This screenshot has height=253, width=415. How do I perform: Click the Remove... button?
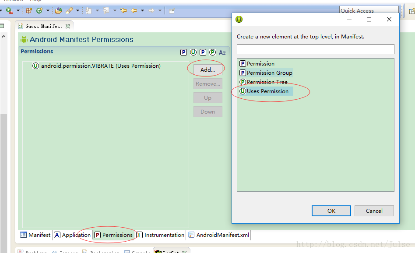pyautogui.click(x=208, y=84)
